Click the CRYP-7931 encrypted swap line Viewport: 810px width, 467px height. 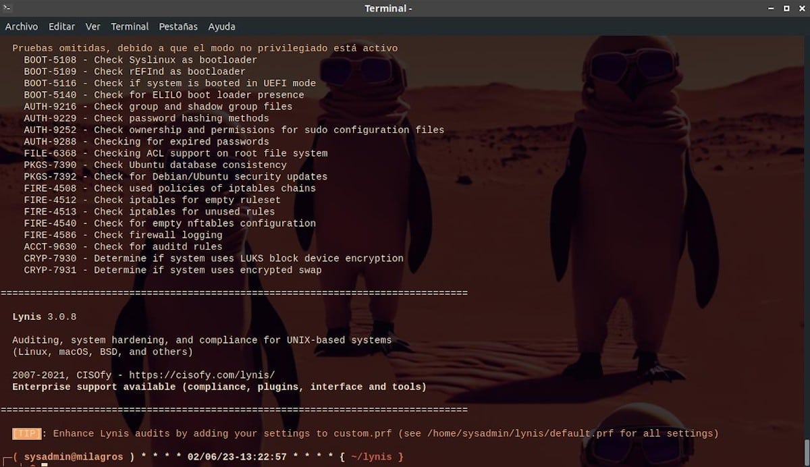[173, 270]
